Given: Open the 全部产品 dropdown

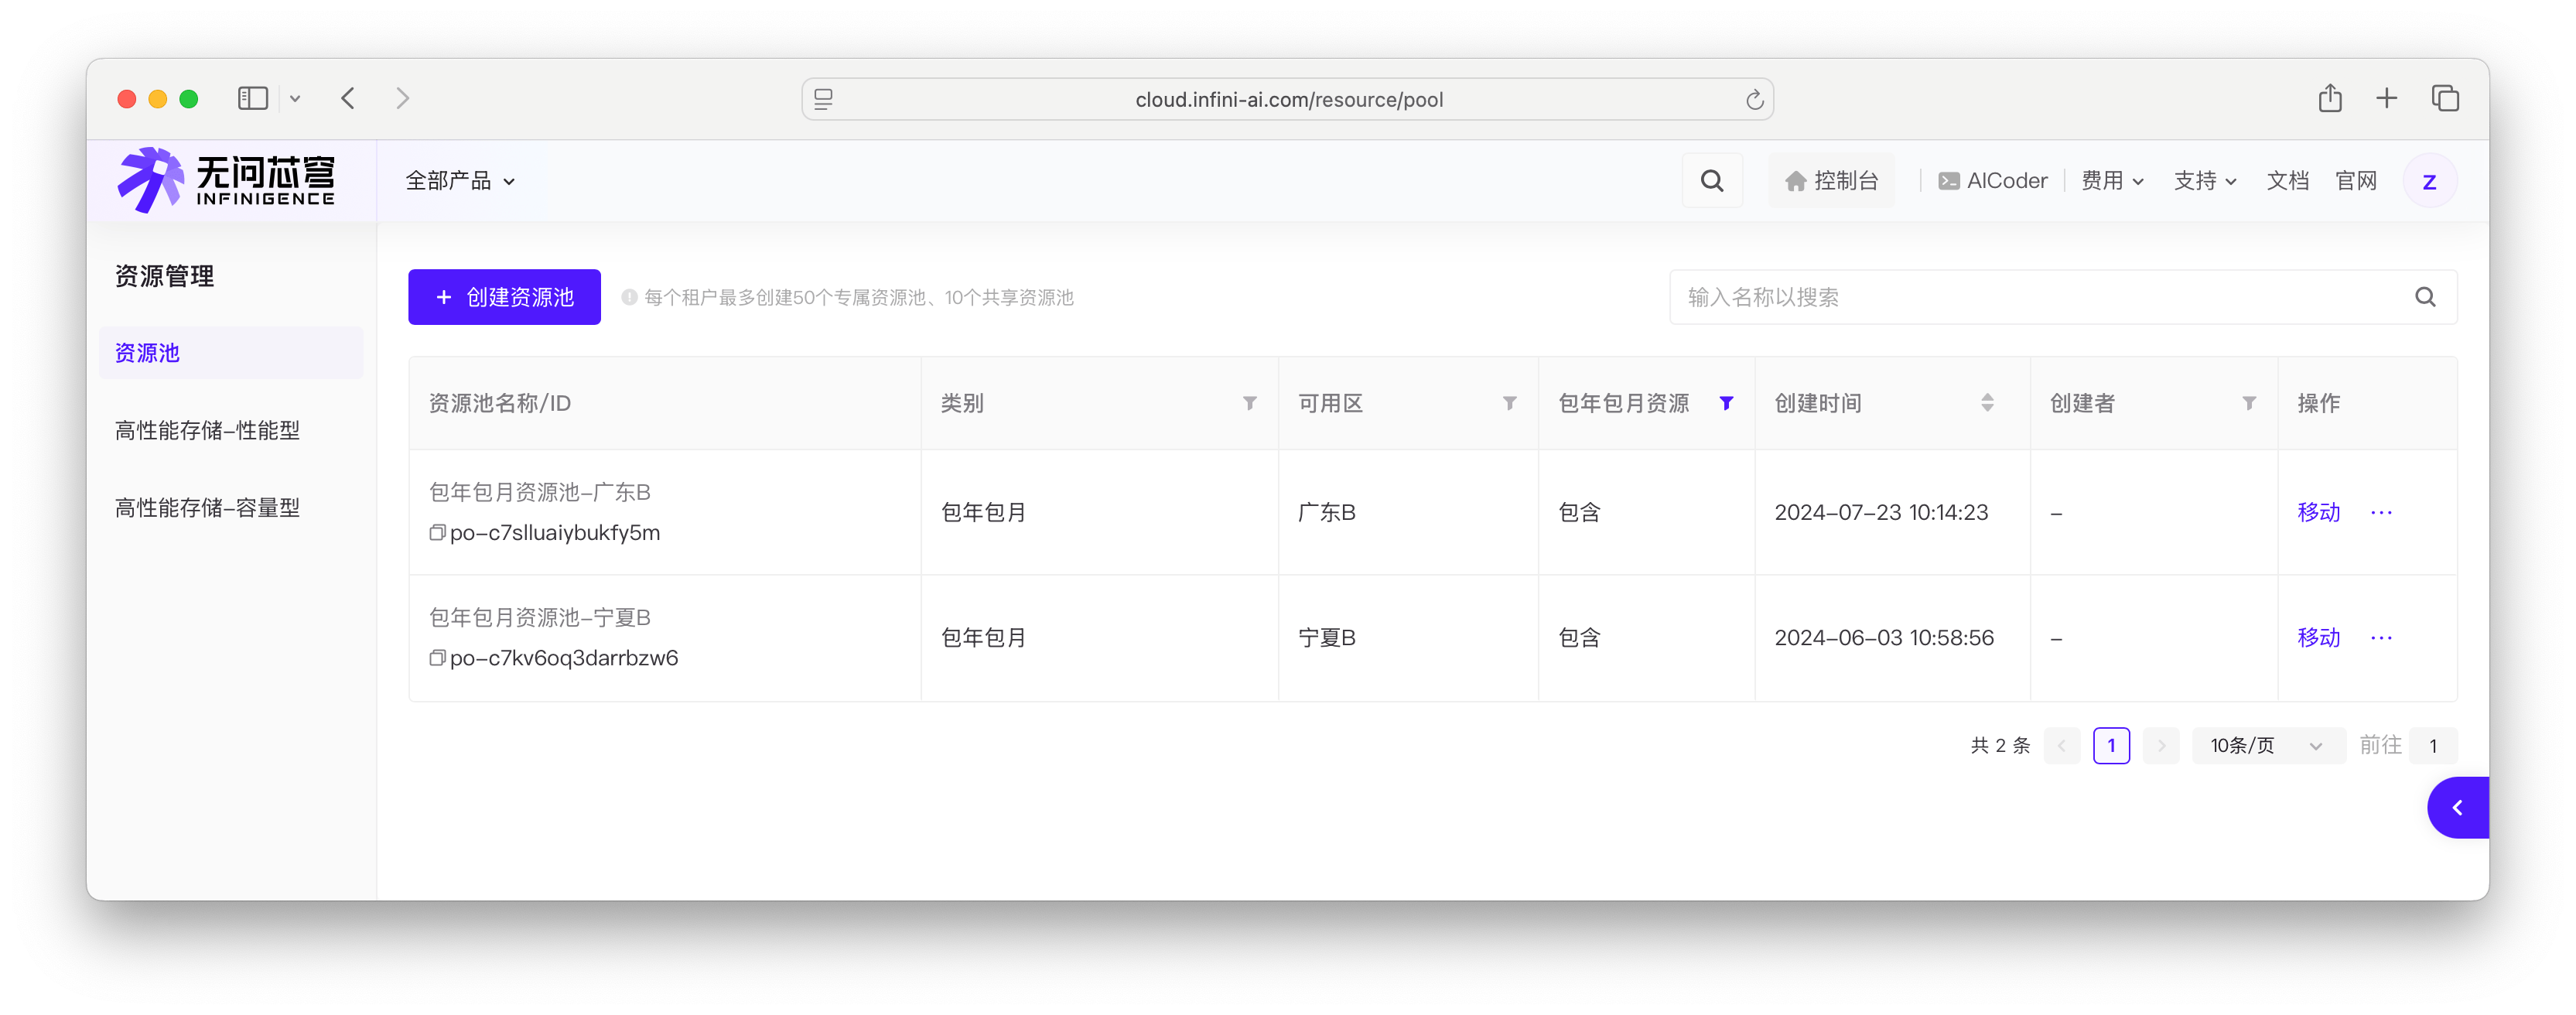Looking at the screenshot, I should pos(460,181).
